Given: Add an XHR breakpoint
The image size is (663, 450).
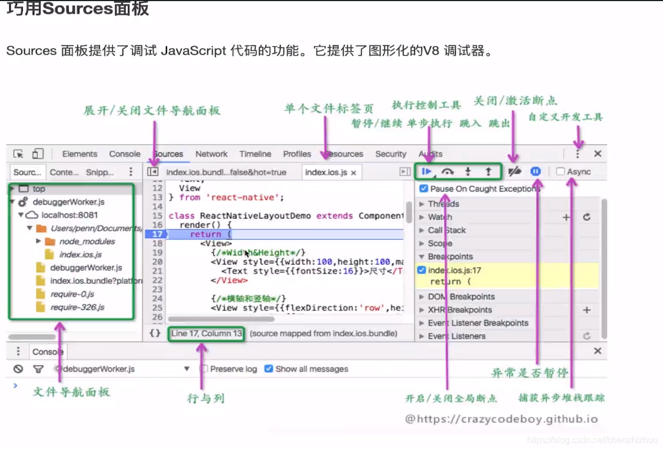Looking at the screenshot, I should click(586, 309).
